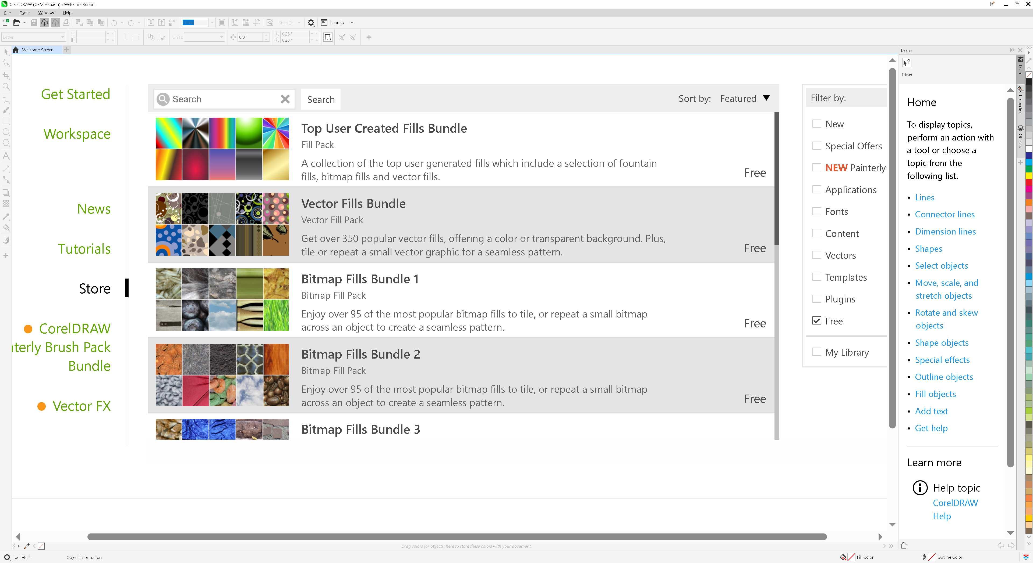Open the Dimension lines help link
The height and width of the screenshot is (563, 1033).
click(x=945, y=232)
